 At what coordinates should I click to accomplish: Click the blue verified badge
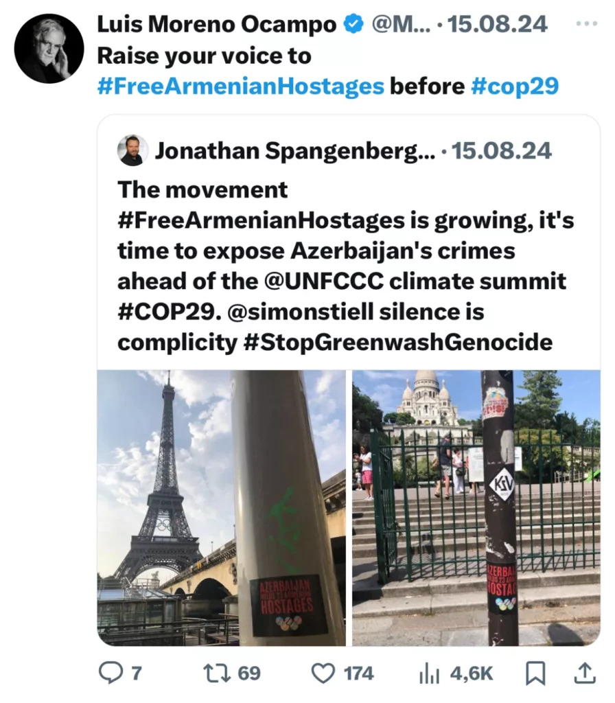353,24
